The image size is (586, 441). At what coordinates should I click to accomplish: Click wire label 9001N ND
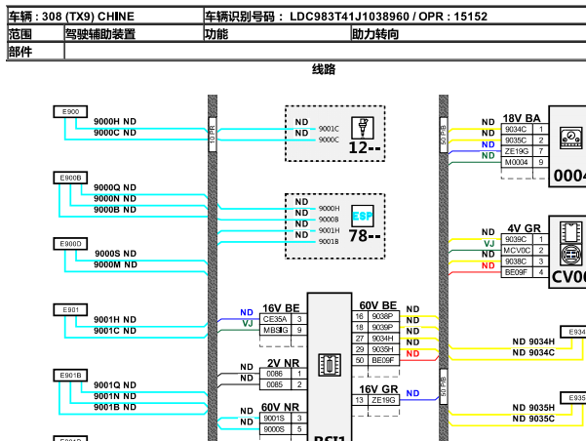[x=115, y=396]
